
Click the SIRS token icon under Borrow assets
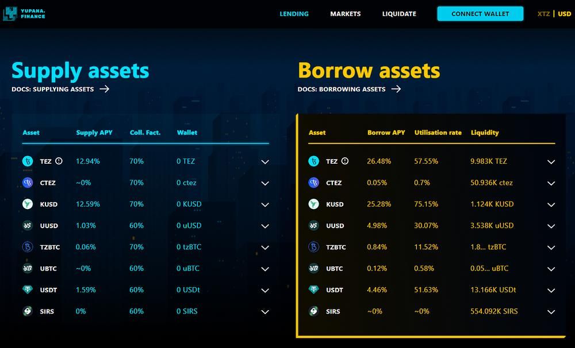(314, 311)
